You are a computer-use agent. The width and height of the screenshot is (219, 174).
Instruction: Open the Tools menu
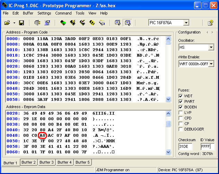pos(80,13)
